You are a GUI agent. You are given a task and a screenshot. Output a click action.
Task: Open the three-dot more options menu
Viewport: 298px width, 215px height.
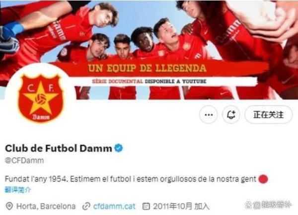[x=209, y=115]
